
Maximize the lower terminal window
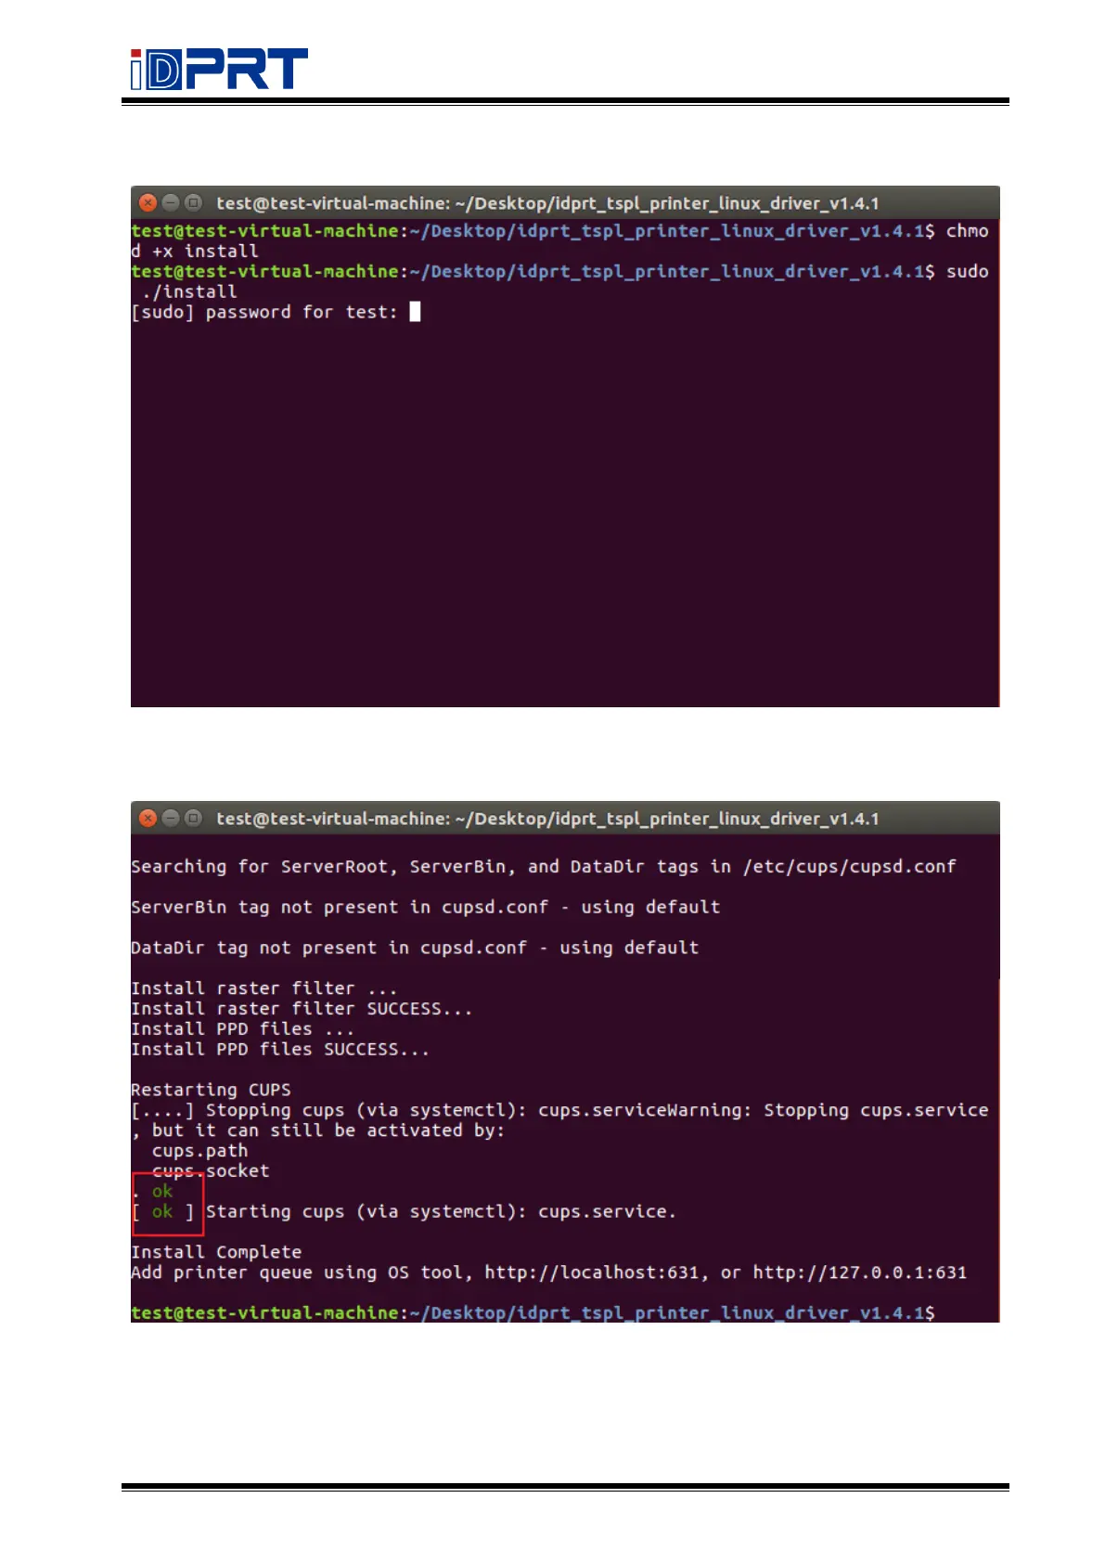pyautogui.click(x=193, y=818)
